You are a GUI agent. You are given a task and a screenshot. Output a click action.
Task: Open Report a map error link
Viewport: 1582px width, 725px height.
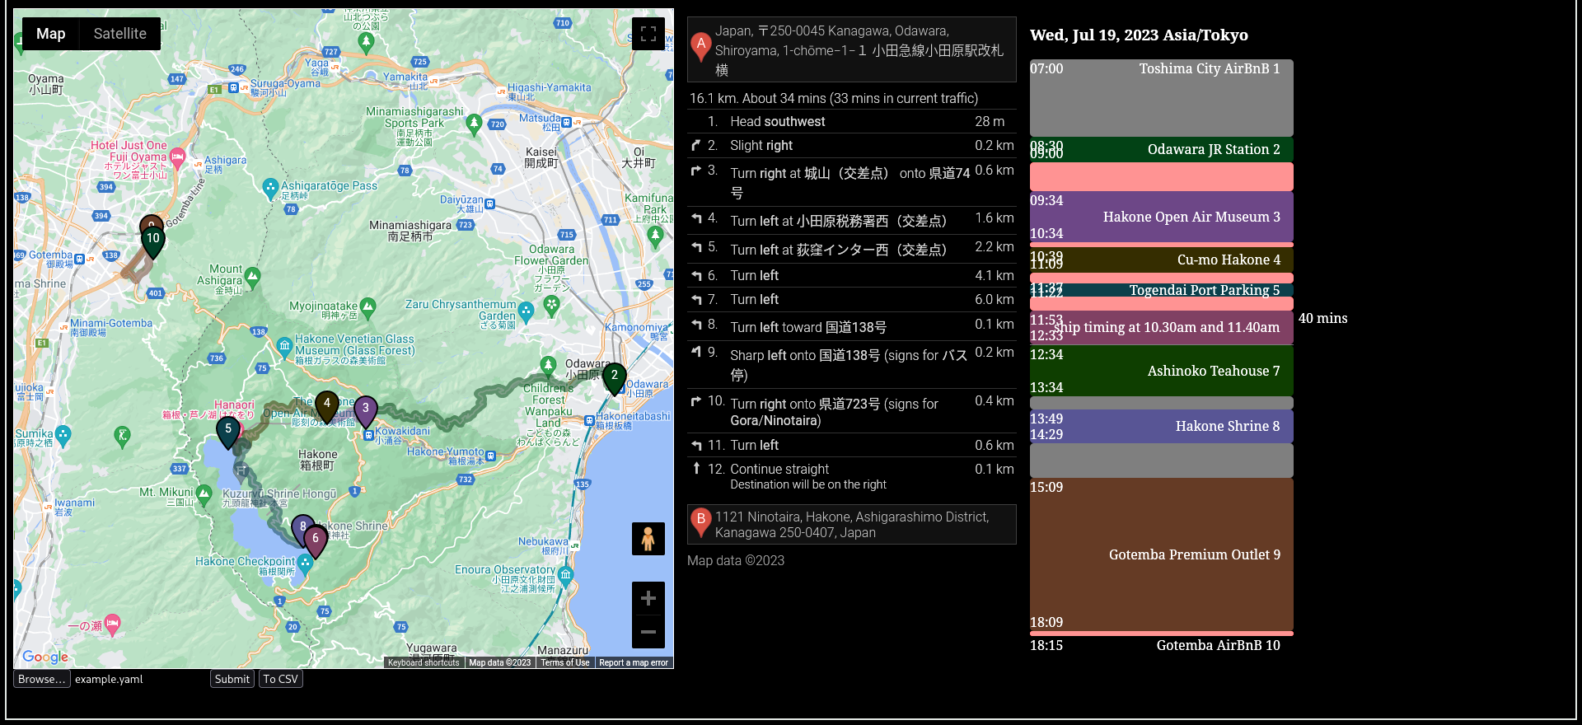(x=634, y=662)
